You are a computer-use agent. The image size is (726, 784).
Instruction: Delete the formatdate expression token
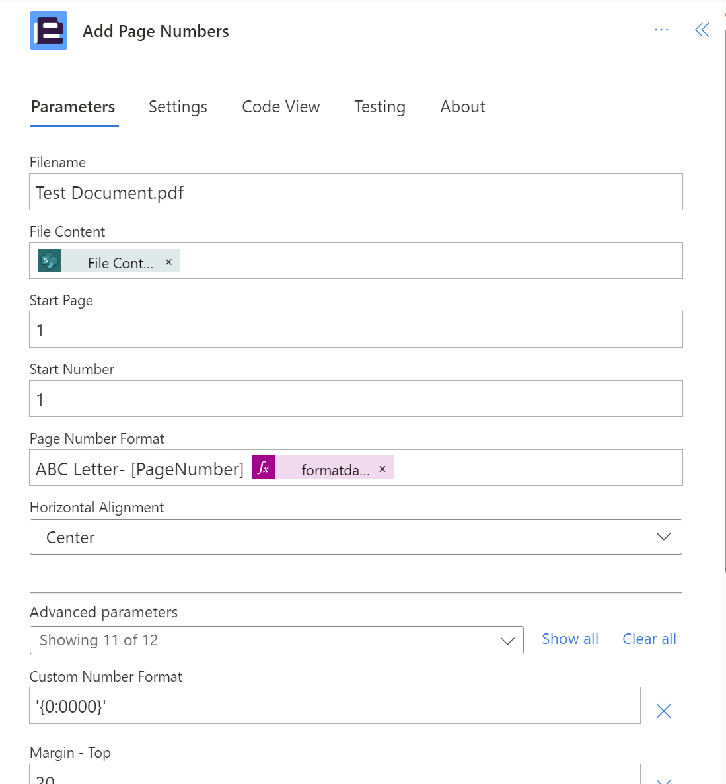pyautogui.click(x=382, y=468)
